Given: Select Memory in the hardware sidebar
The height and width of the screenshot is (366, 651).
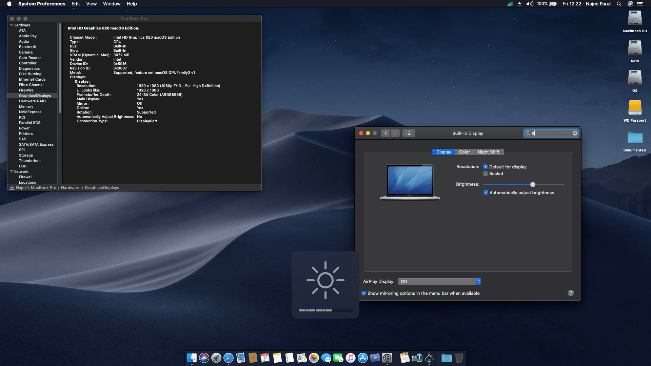Looking at the screenshot, I should coord(26,106).
